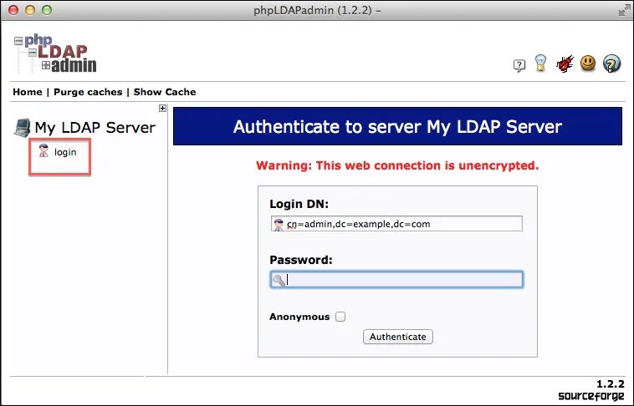This screenshot has width=634, height=406.
Task: Click the server computer icon
Action: click(x=23, y=128)
